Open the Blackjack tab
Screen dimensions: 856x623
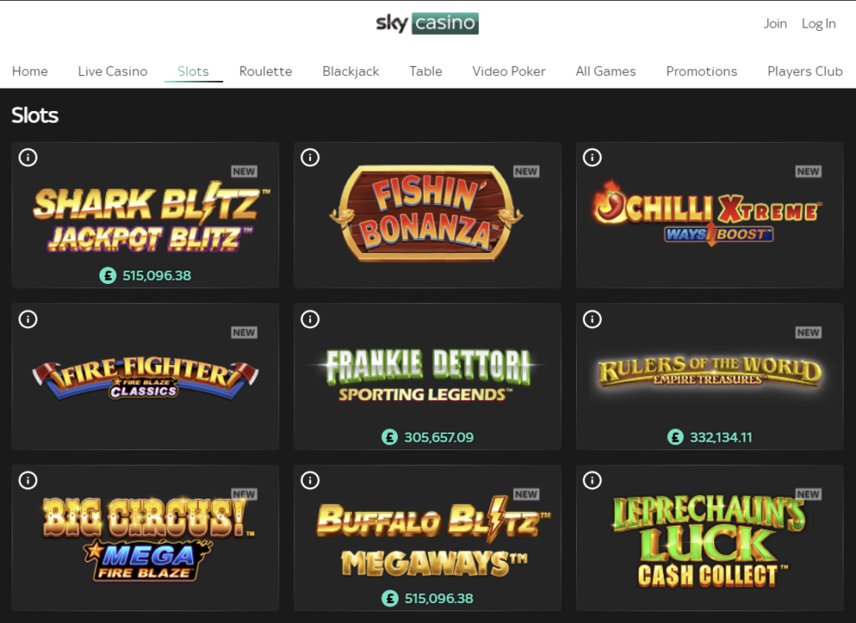point(351,72)
